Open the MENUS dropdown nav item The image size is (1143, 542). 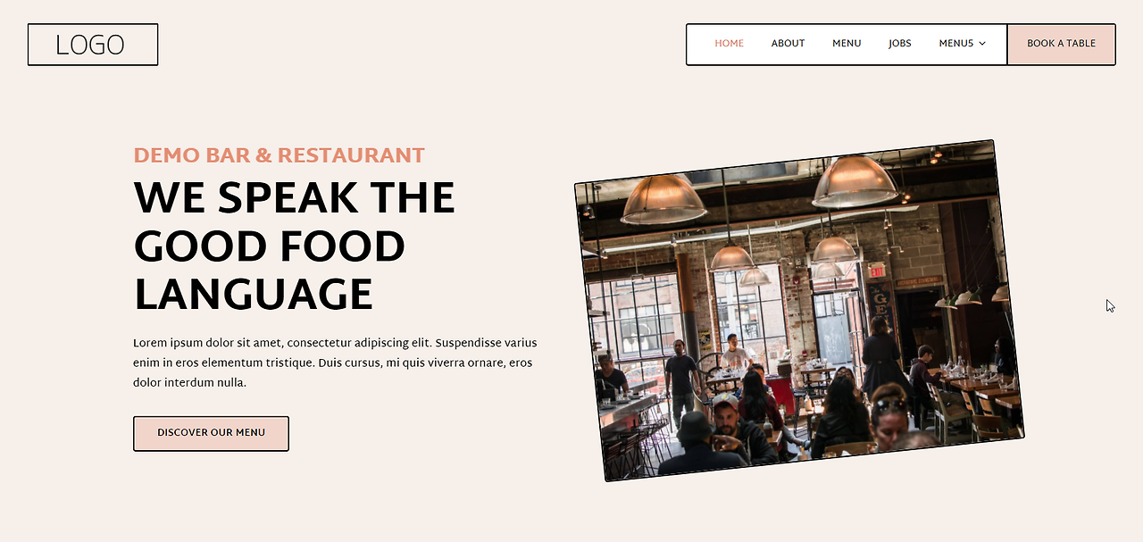(x=963, y=44)
